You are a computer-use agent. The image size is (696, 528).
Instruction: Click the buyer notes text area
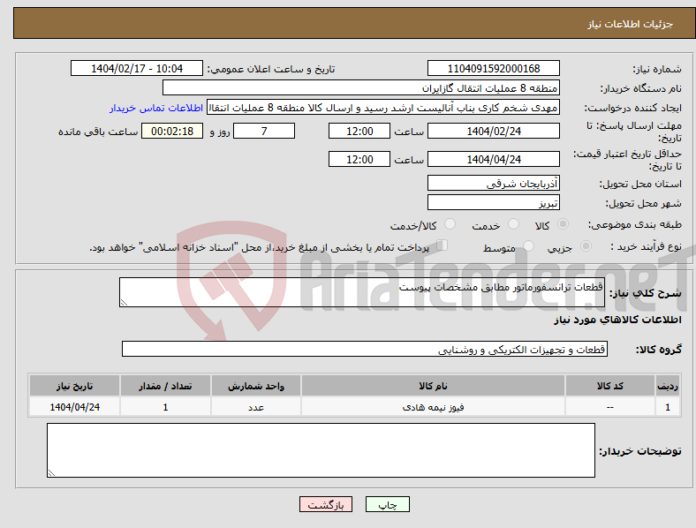pos(321,450)
